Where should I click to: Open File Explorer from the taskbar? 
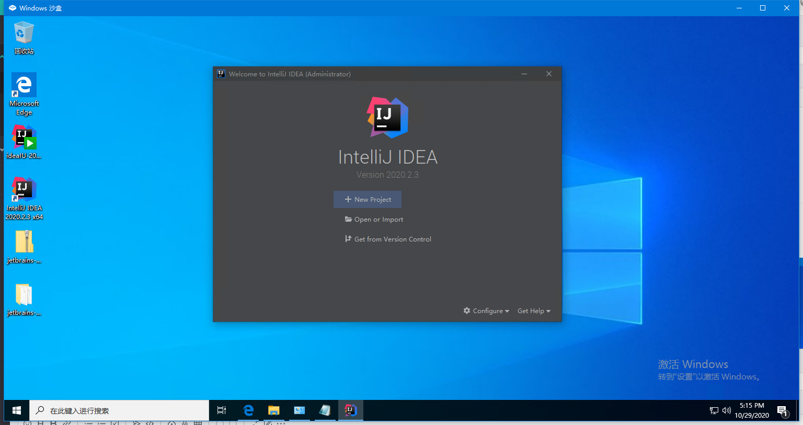tap(273, 410)
